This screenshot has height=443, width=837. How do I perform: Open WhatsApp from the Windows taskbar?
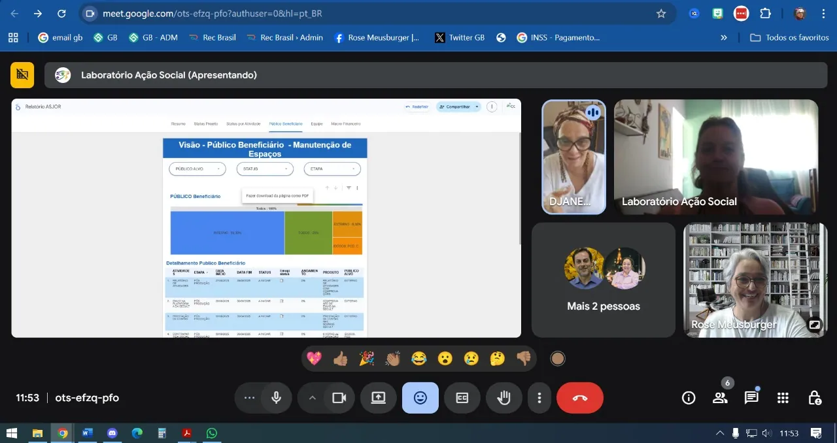point(211,433)
